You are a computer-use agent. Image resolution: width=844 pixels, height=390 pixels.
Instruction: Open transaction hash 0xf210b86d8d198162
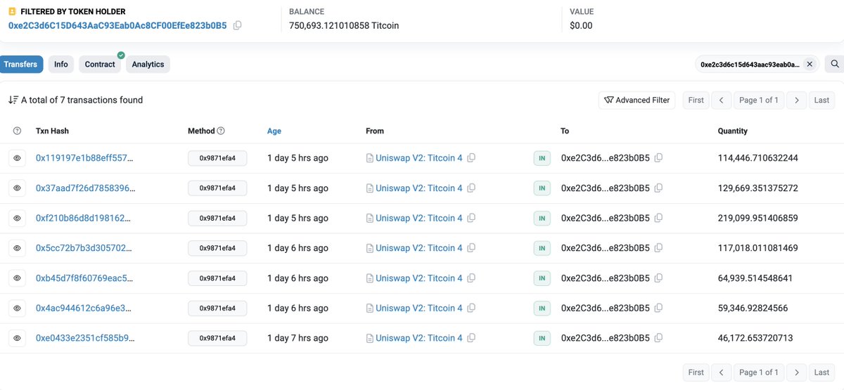click(x=84, y=218)
